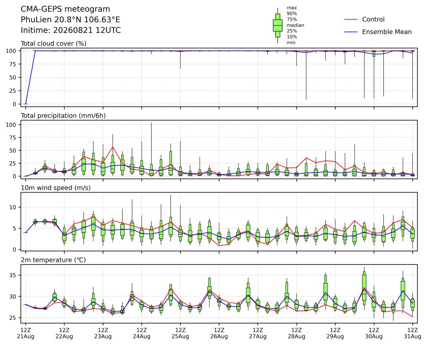Click the '12Z 21Aug' axis label

click(x=25, y=333)
